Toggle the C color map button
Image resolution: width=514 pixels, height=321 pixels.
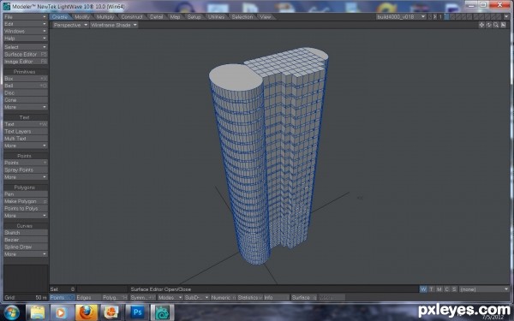pos(446,289)
